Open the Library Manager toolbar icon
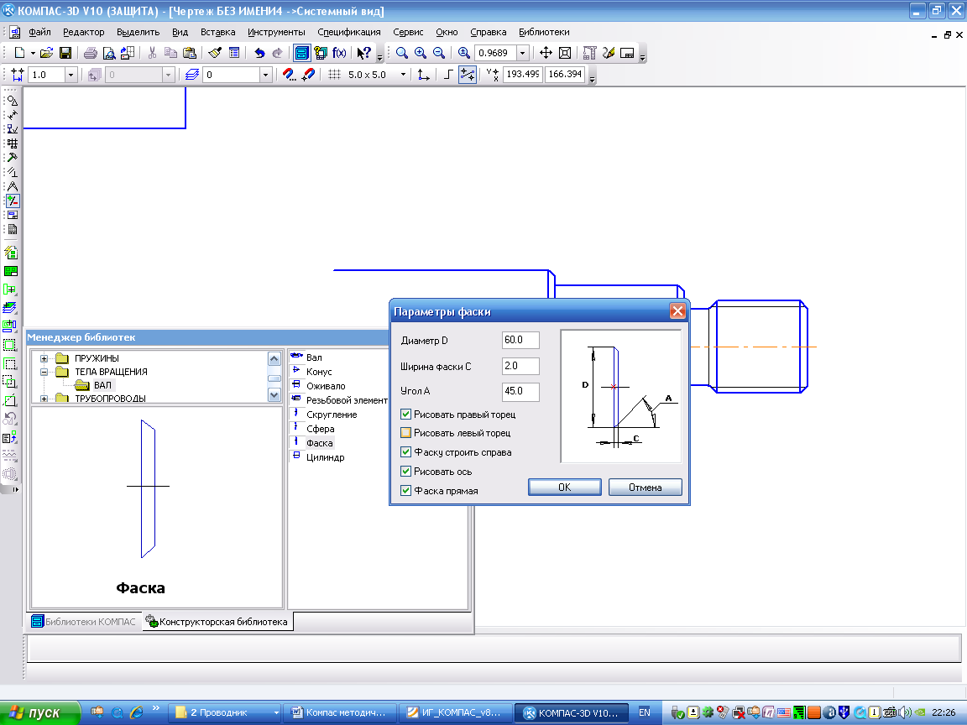The width and height of the screenshot is (967, 725). coord(301,53)
